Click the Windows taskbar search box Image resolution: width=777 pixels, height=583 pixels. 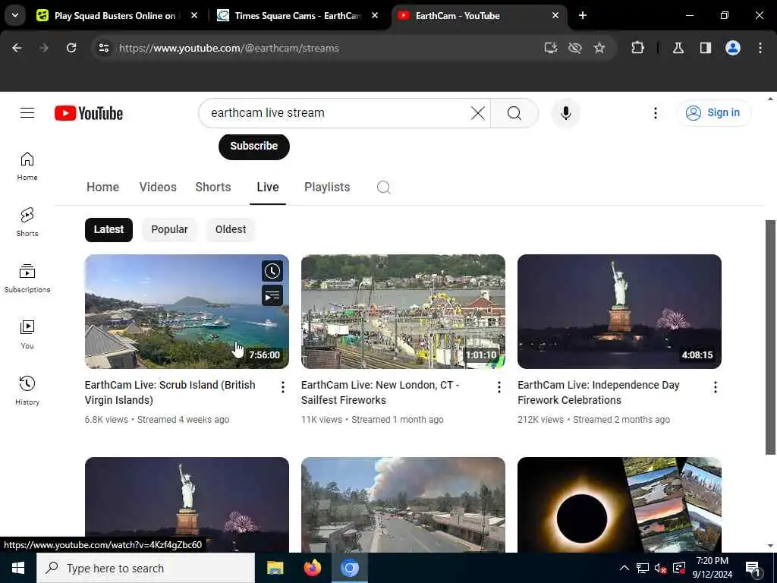[x=146, y=568]
